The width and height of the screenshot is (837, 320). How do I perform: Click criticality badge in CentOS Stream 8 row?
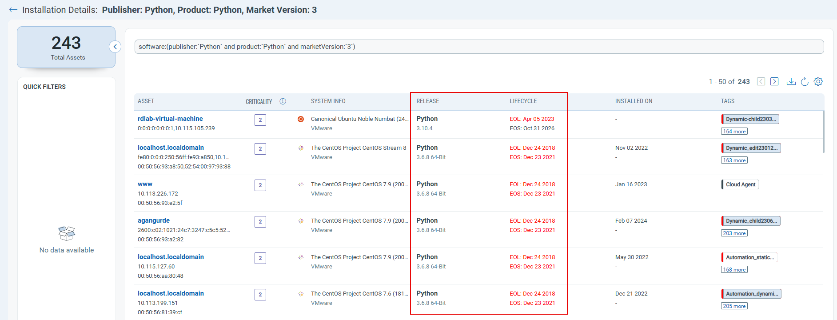click(260, 149)
